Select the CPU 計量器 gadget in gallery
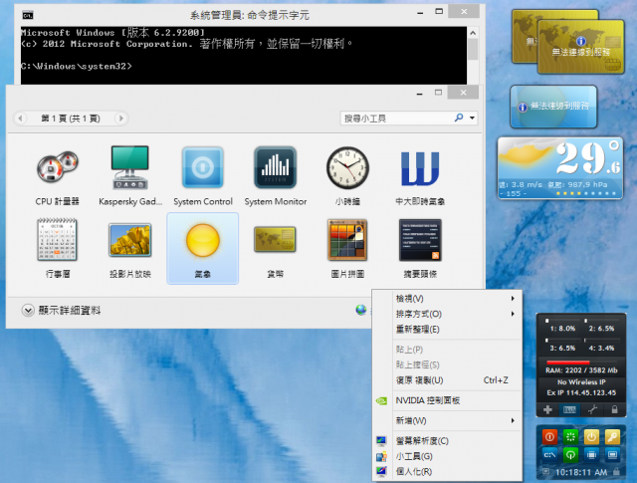 [58, 175]
